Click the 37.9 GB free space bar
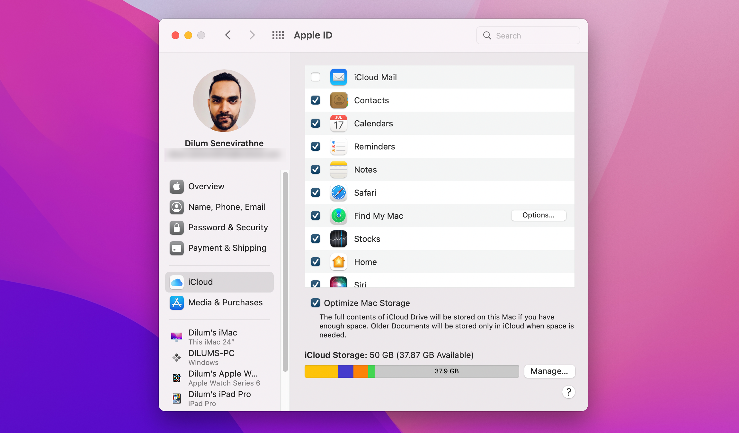 447,371
